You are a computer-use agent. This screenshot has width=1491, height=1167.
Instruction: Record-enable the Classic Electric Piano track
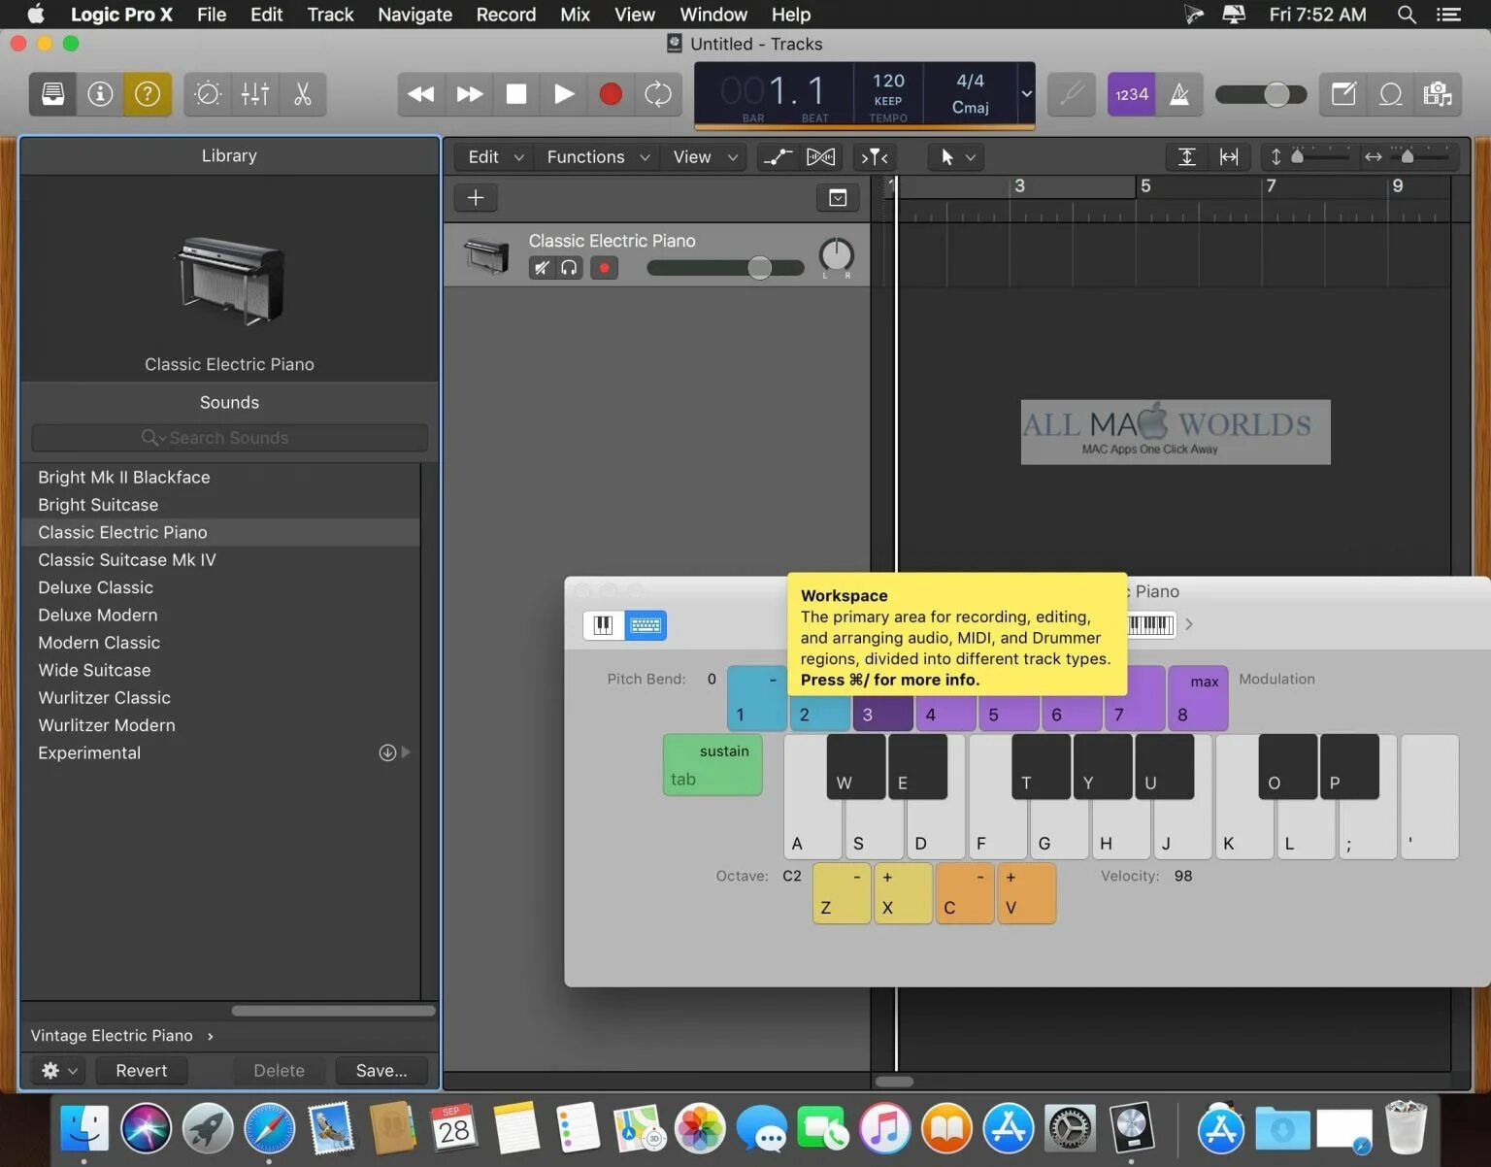tap(604, 268)
